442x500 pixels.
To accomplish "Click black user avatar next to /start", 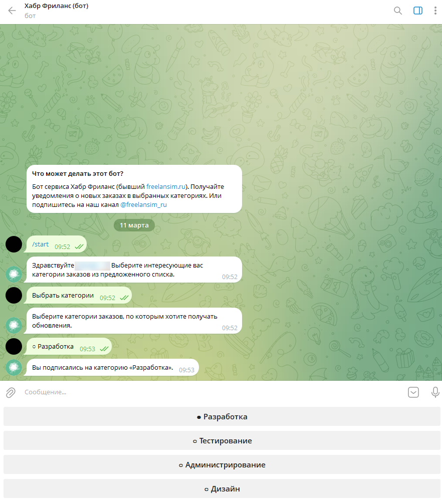I will (x=14, y=244).
